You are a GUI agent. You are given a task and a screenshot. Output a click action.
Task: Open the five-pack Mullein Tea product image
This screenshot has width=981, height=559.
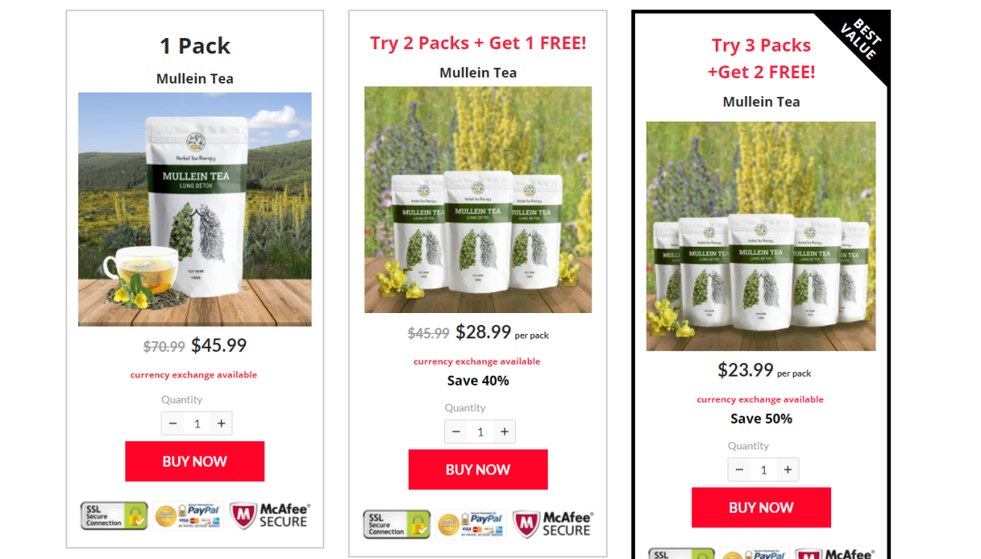point(761,236)
